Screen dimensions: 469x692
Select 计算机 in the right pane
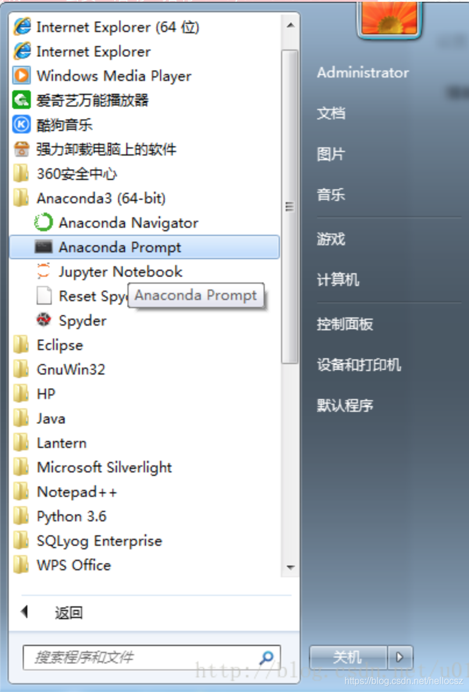pos(337,280)
